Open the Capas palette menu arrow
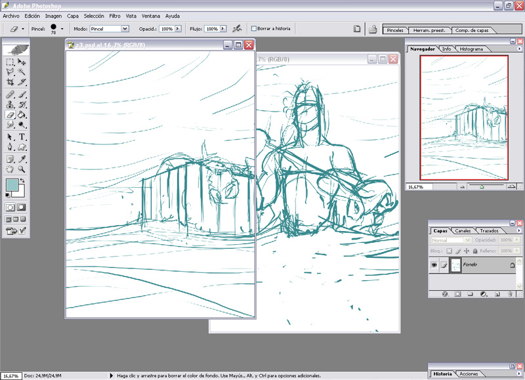Screen dimensions: 525x380 tap(519, 230)
